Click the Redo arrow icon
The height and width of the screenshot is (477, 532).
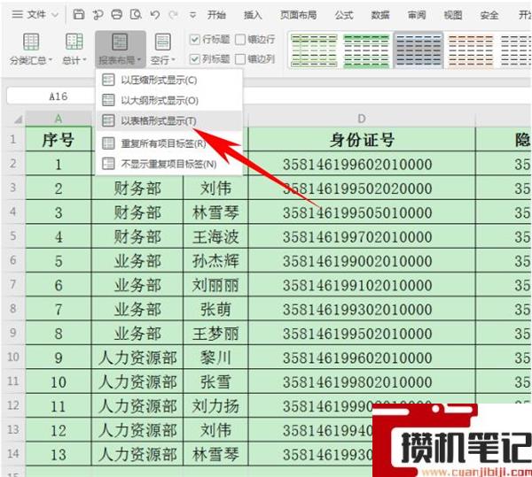(x=174, y=14)
